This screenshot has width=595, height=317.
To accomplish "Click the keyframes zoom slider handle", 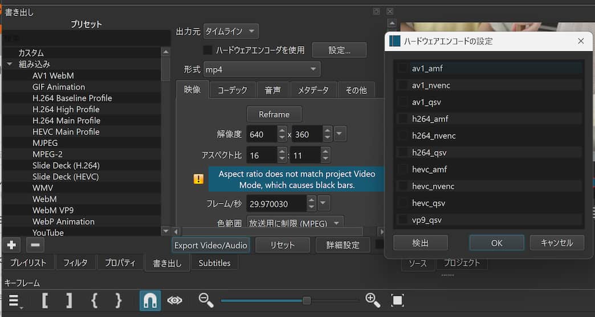I will click(x=307, y=300).
